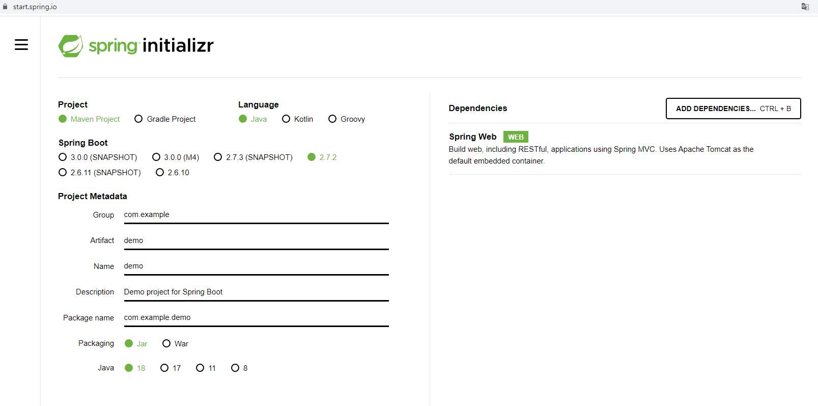Set packaging to Jar
Screen dimensions: 818x406
point(136,343)
